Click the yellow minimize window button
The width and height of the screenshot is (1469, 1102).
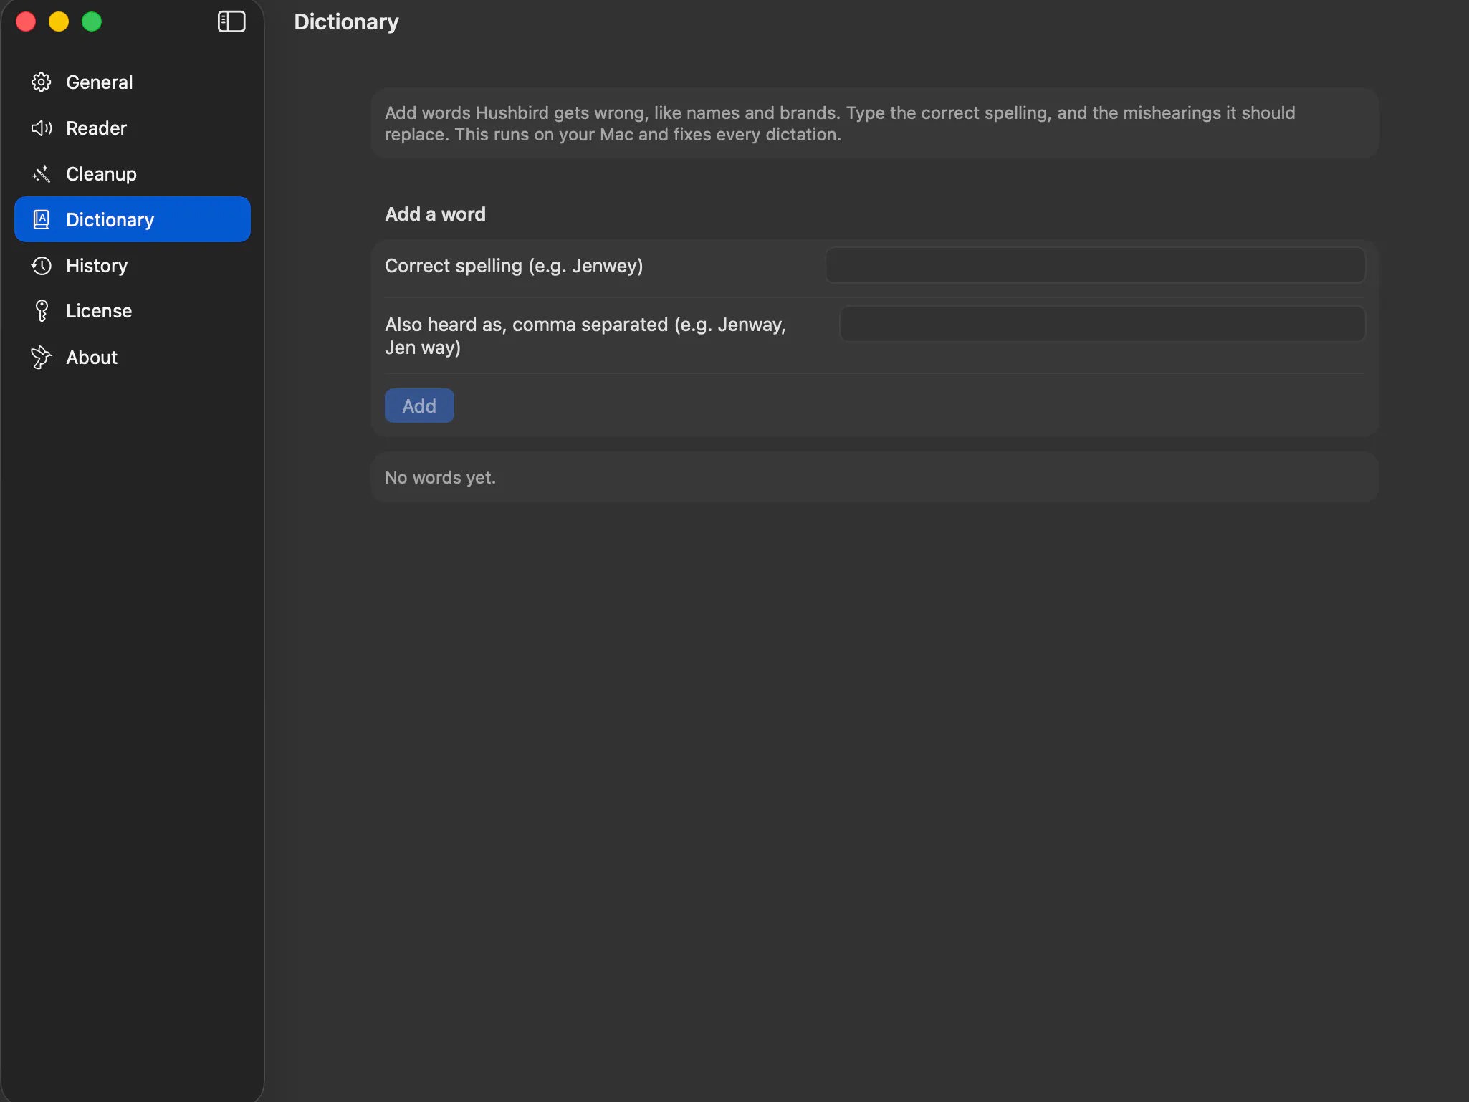coord(59,21)
